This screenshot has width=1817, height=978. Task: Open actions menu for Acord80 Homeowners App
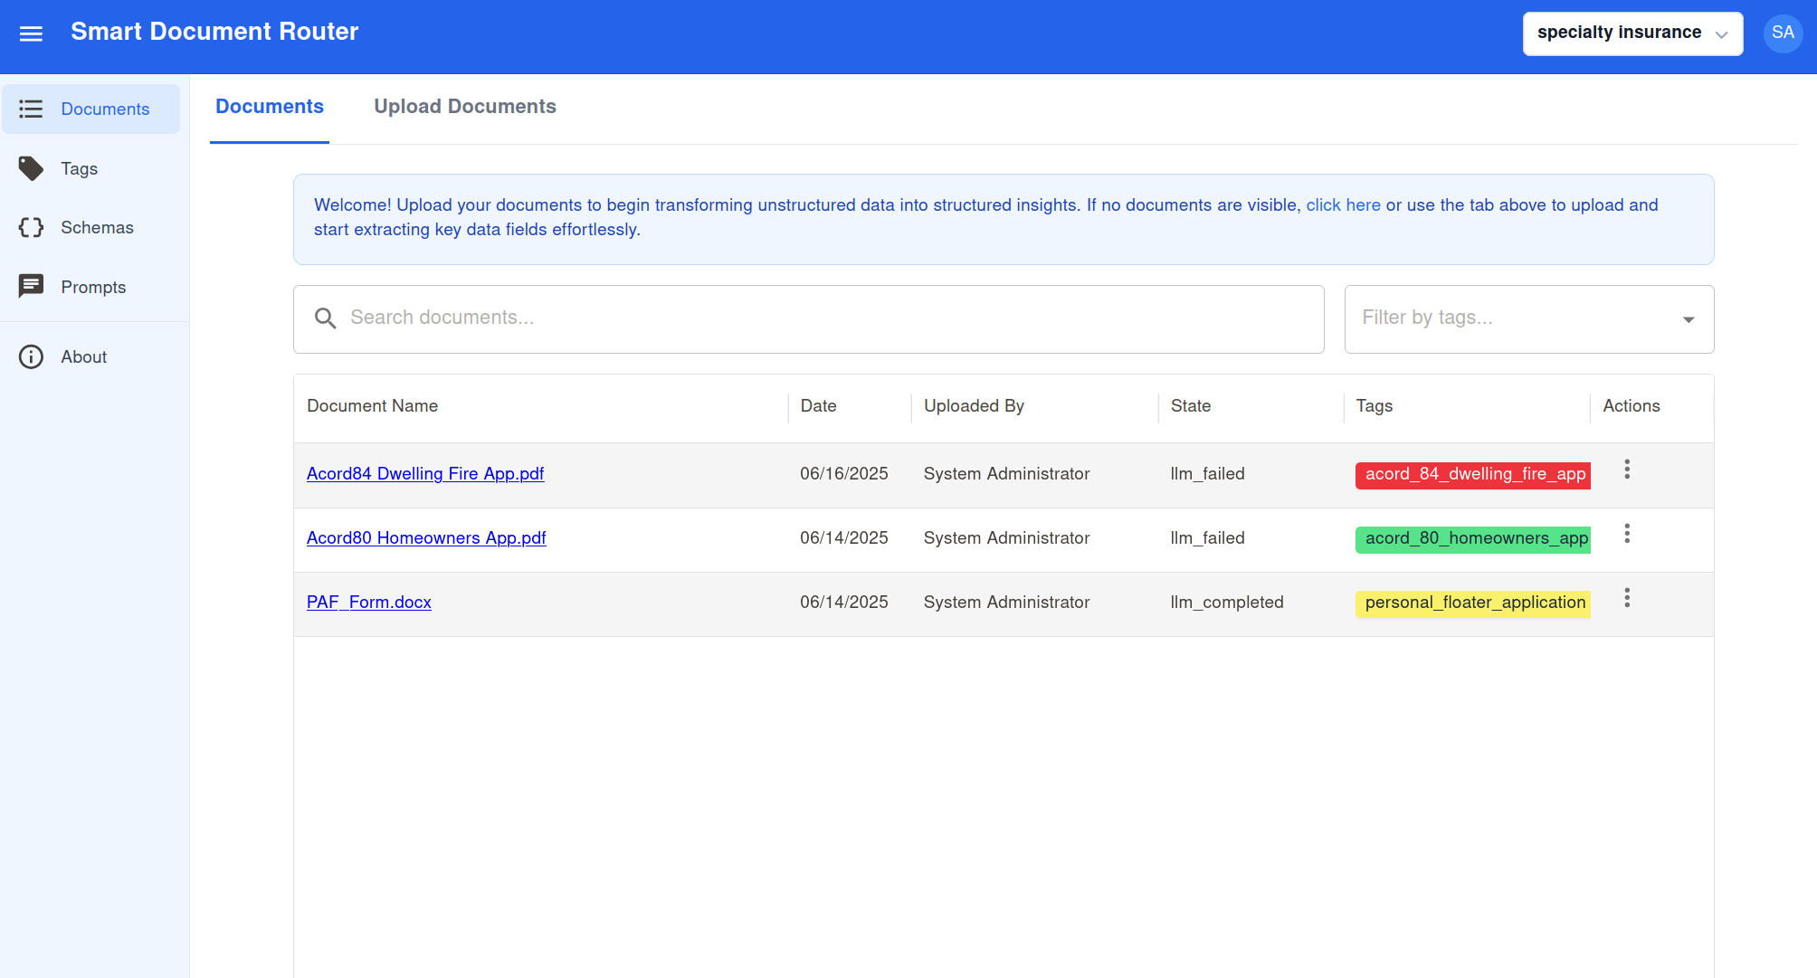1626,534
